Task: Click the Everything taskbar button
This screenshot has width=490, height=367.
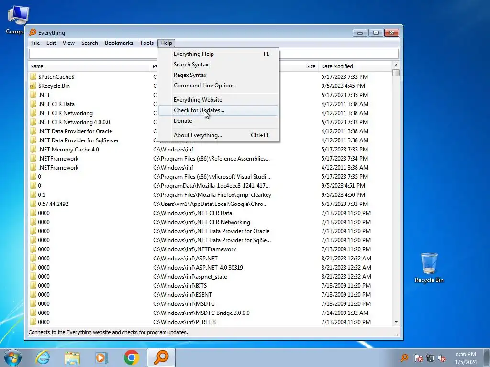Action: coord(161,357)
